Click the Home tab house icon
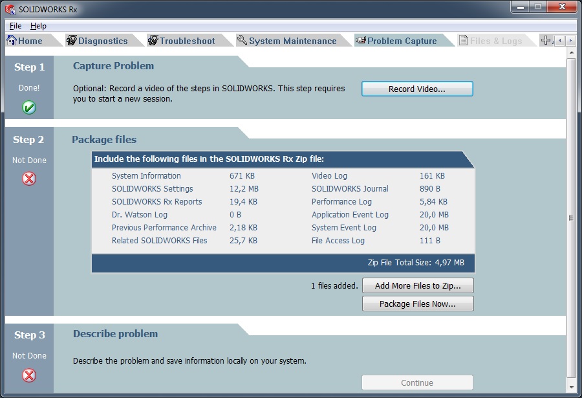Image resolution: width=582 pixels, height=398 pixels. [x=11, y=40]
